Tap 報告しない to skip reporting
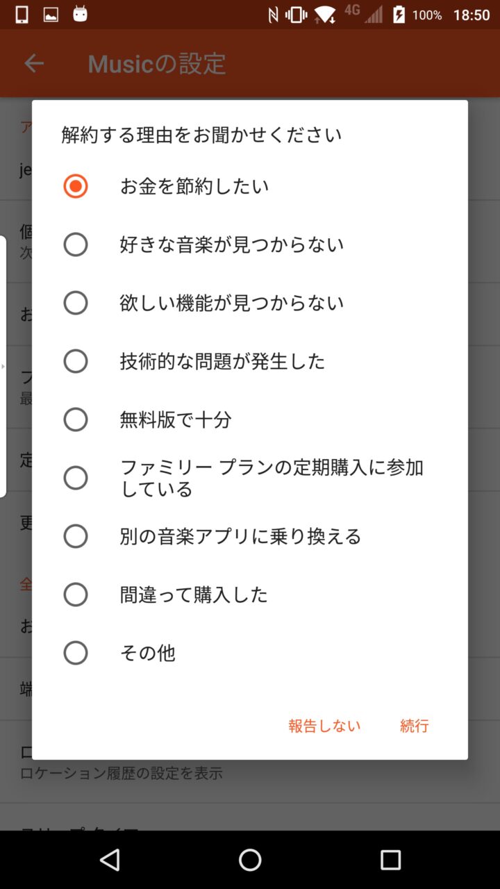500x889 pixels. pos(324,726)
